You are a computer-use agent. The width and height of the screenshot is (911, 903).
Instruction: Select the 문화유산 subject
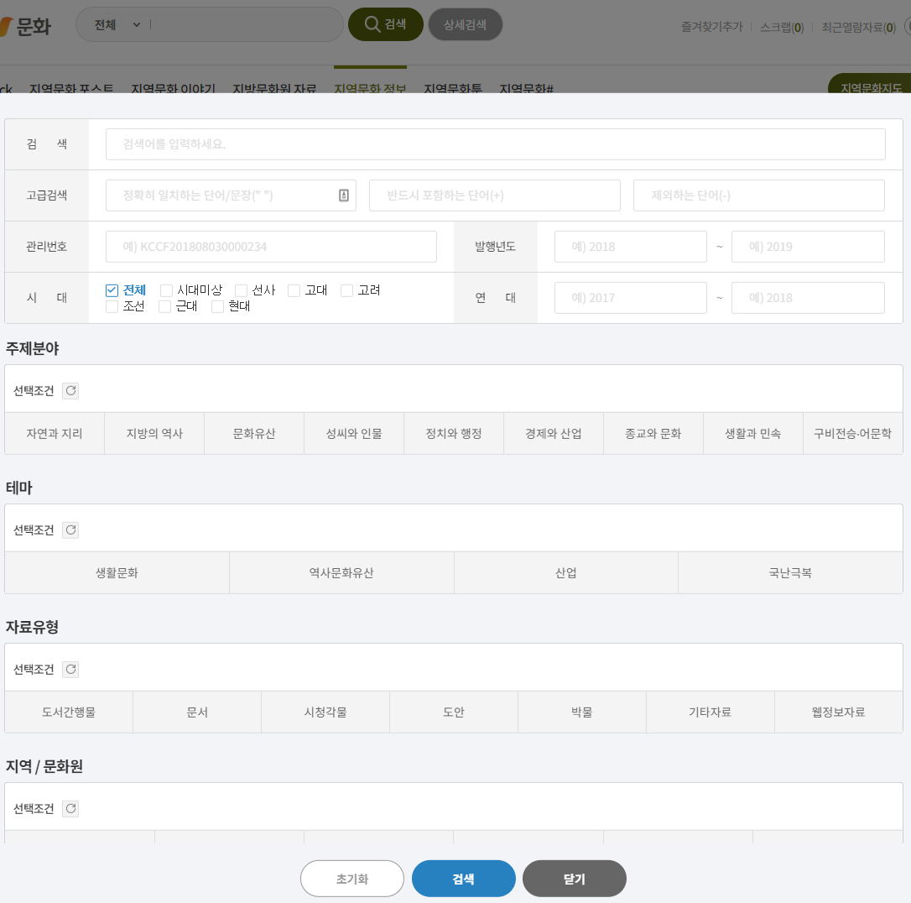coord(254,434)
